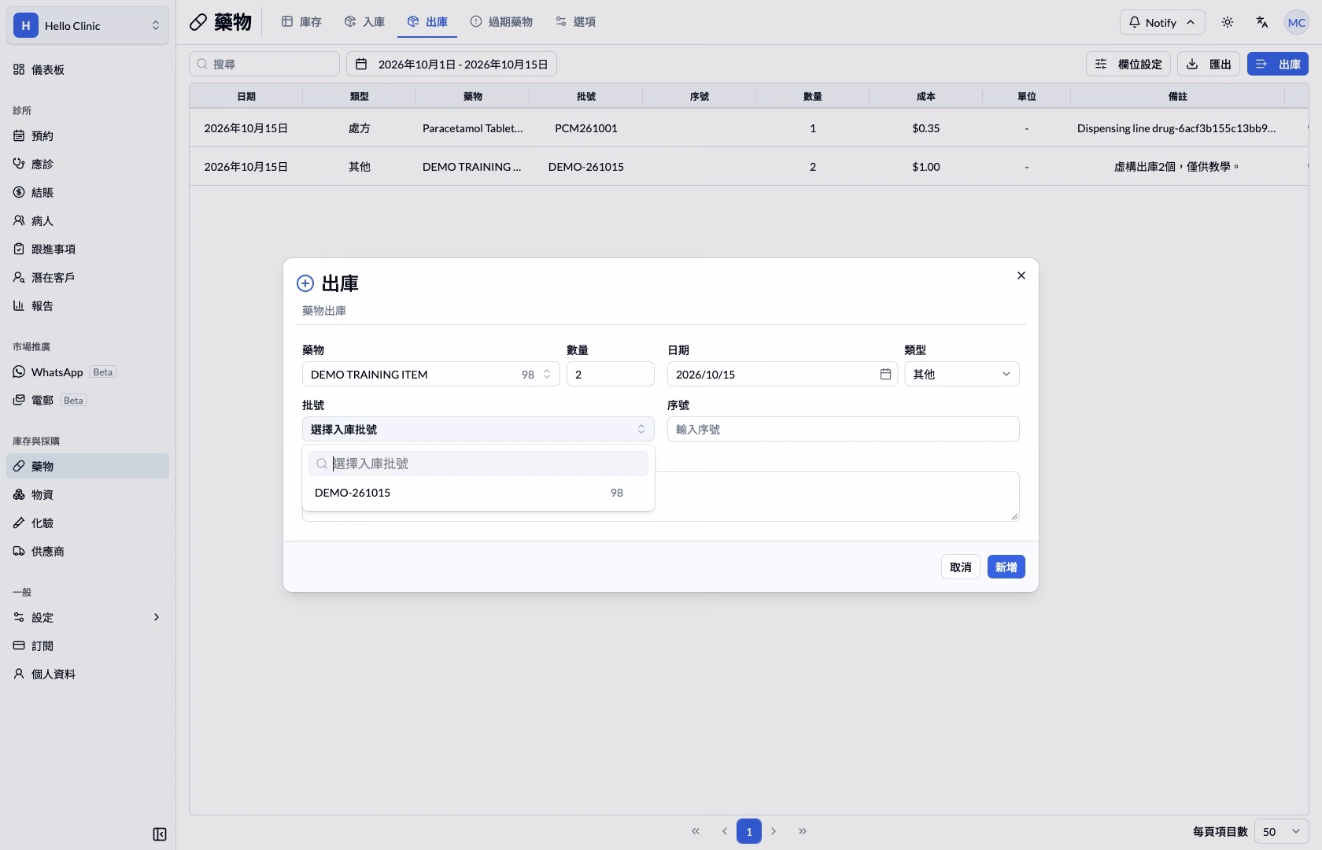1322x850 pixels.
Task: Open Hello Clinic switcher dropdown
Action: [87, 25]
